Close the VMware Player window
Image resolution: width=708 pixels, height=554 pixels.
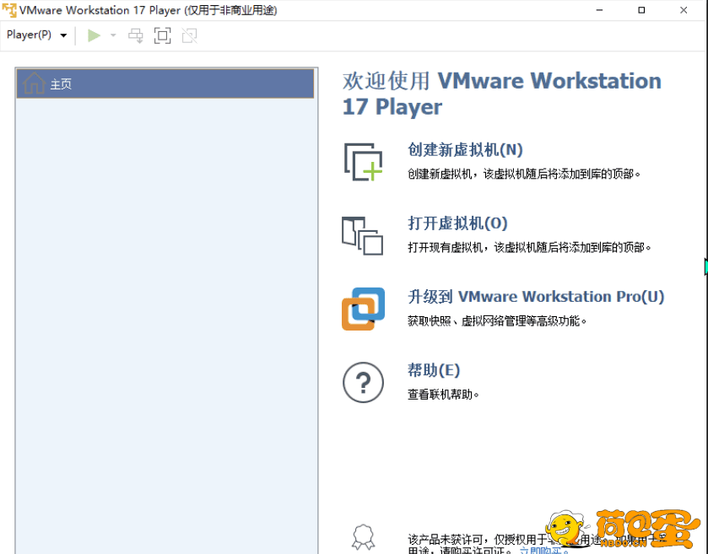pos(684,10)
